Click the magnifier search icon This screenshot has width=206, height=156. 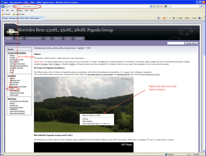coord(201,6)
